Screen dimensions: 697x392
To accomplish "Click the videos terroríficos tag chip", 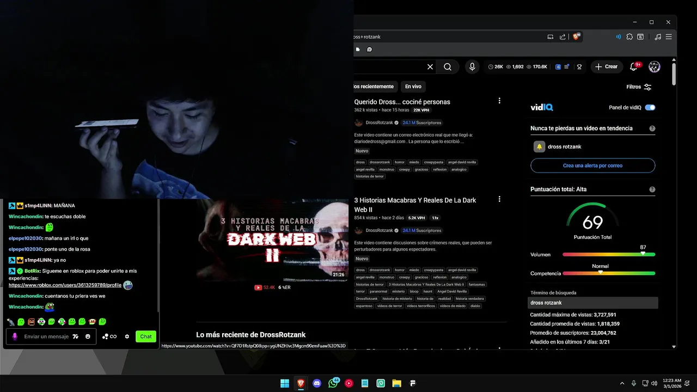I will [x=421, y=306].
